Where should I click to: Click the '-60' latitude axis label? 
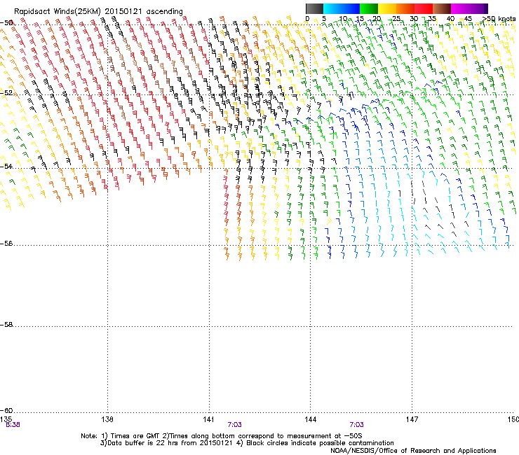[6, 411]
